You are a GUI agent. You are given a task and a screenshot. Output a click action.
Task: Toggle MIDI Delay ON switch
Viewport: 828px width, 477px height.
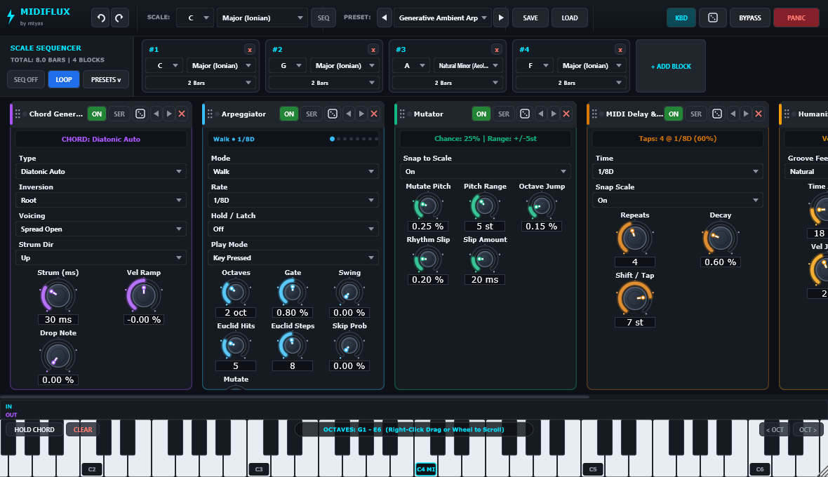pos(674,114)
